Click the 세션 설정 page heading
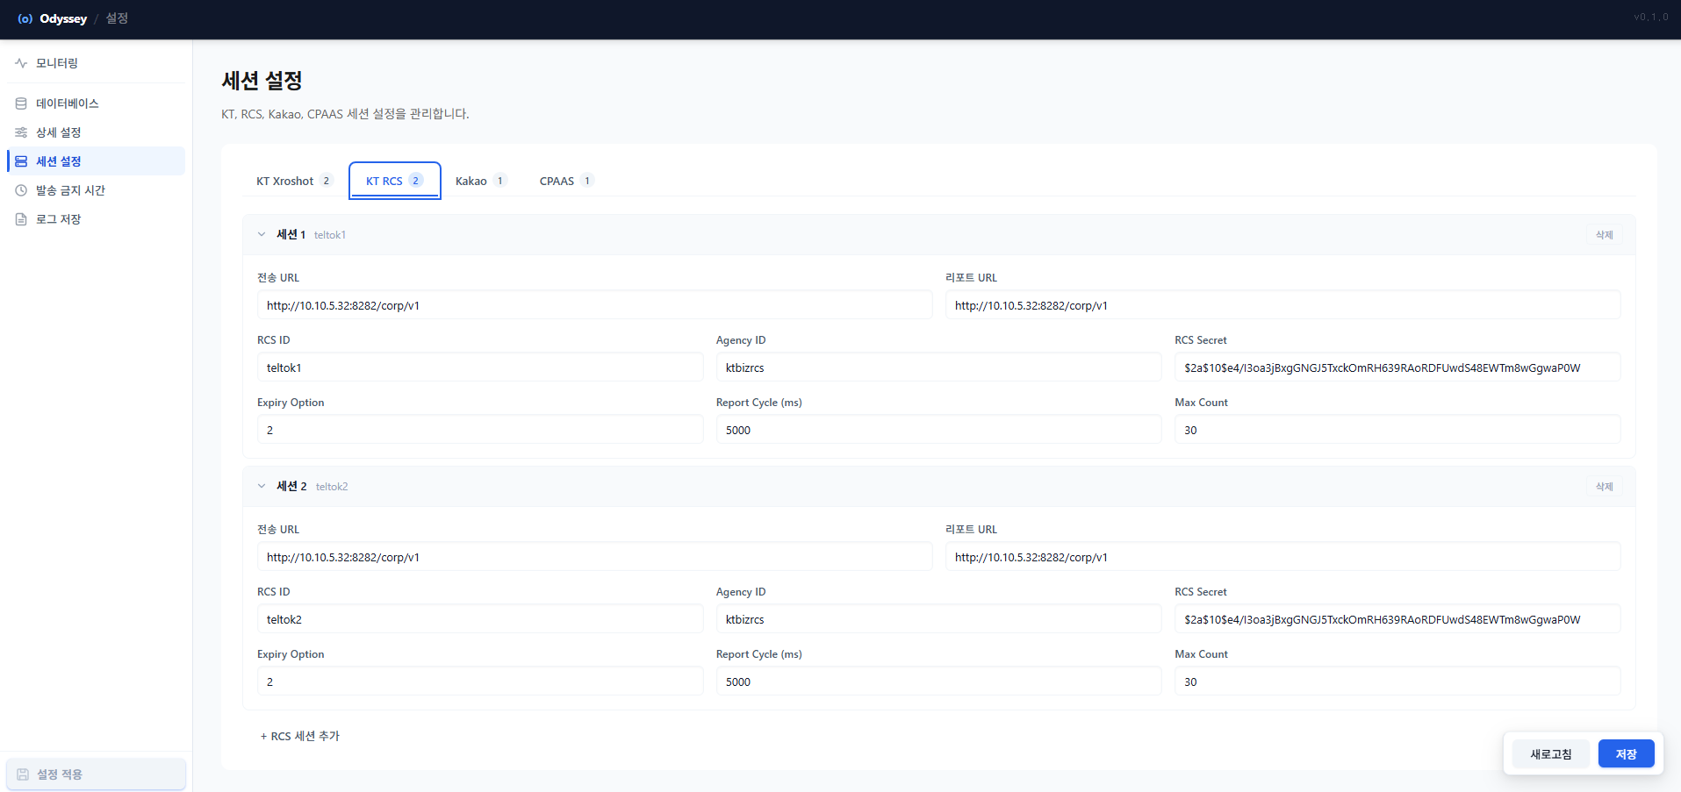The width and height of the screenshot is (1681, 792). [262, 81]
